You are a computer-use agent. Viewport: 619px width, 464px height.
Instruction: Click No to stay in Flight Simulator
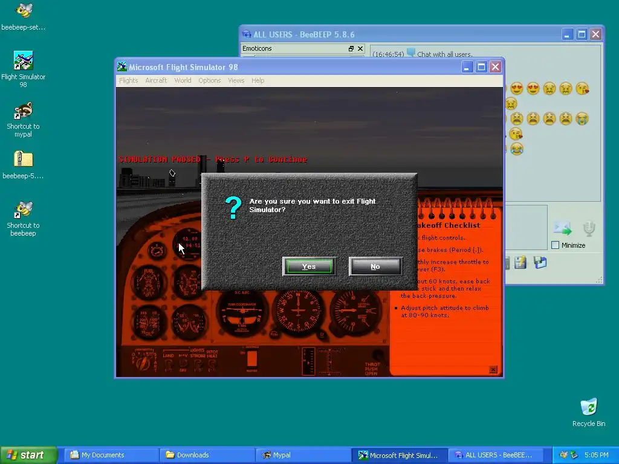pyautogui.click(x=375, y=266)
